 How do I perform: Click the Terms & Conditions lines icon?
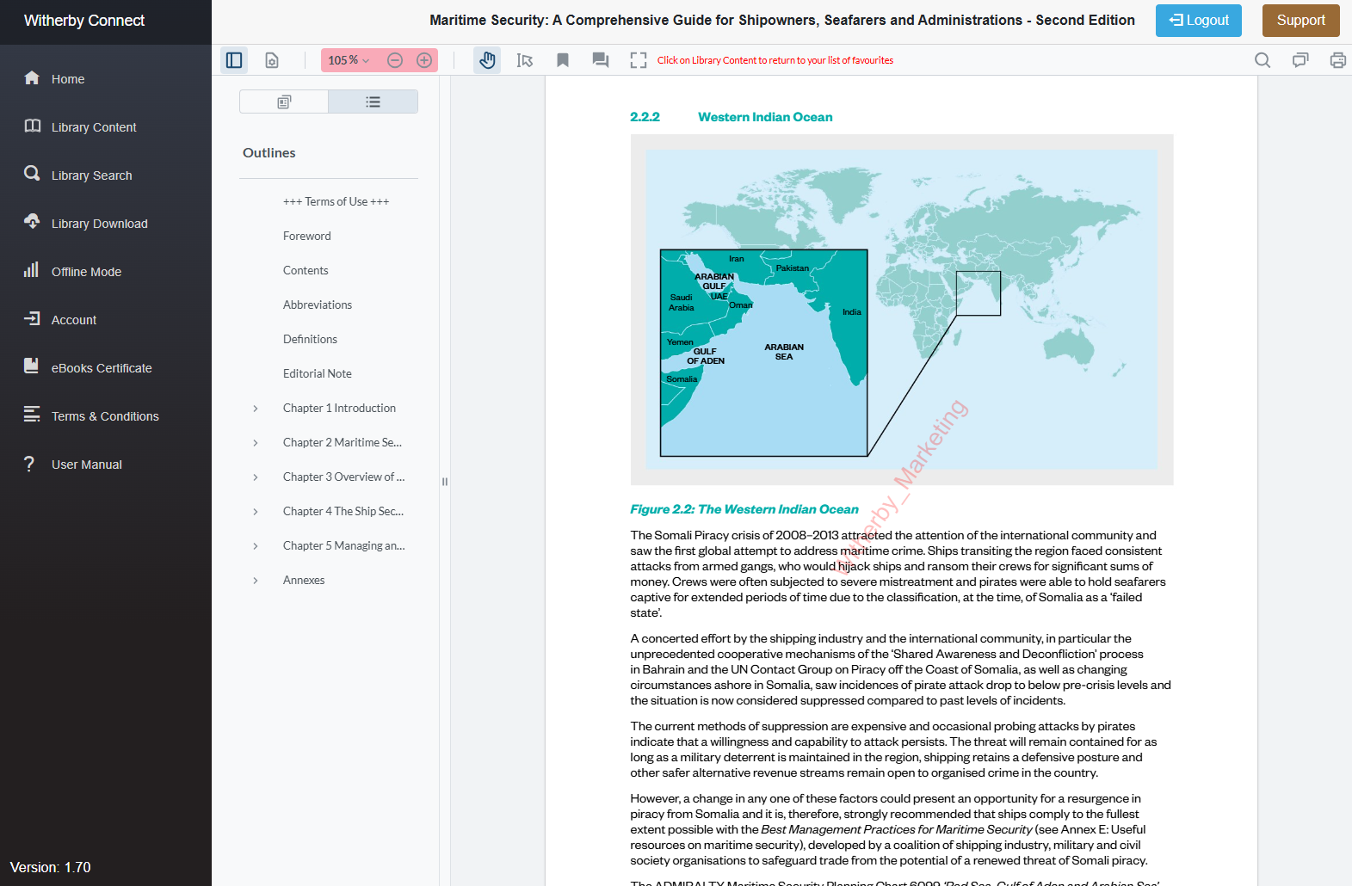pos(32,414)
